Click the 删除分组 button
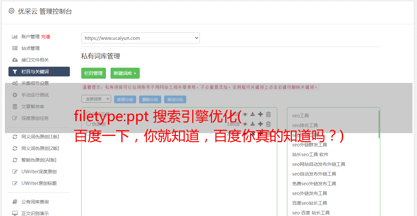 coord(150,99)
